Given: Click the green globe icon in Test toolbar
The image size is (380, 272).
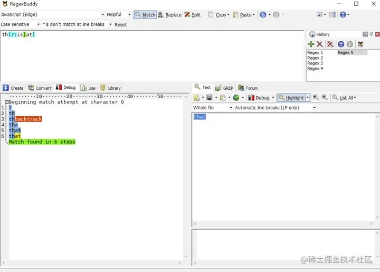Looking at the screenshot, I should pos(236,98).
